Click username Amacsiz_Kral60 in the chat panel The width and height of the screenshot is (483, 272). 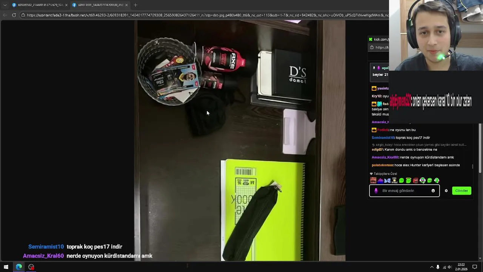(x=385, y=158)
